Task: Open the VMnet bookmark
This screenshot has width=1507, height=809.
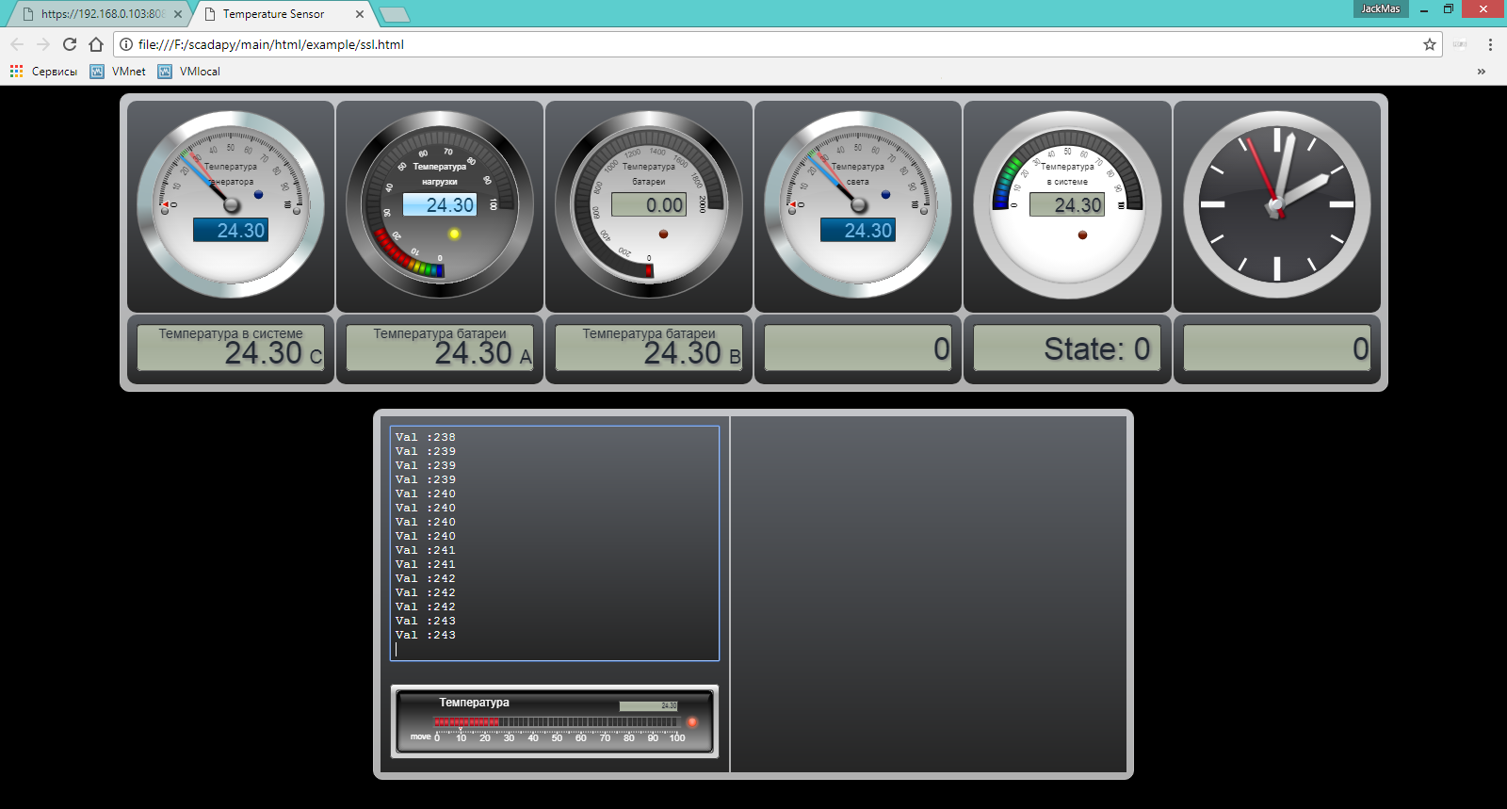Action: coord(118,72)
